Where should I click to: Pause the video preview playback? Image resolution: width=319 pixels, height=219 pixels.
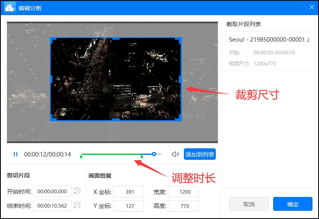point(16,154)
